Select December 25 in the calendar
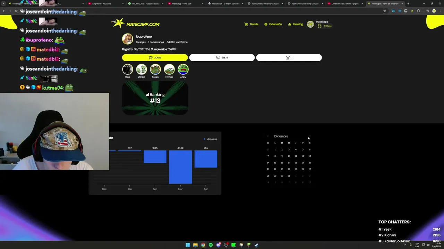444x249 pixels. 296,169
